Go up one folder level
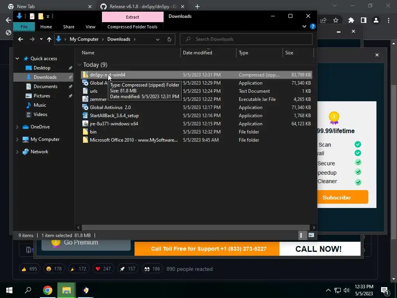 (x=49, y=39)
